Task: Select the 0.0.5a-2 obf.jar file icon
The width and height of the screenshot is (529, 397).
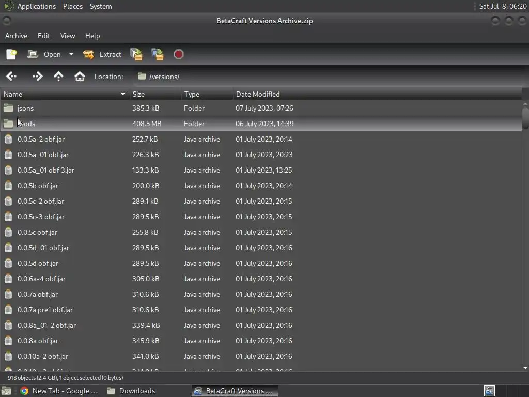Action: click(x=8, y=139)
